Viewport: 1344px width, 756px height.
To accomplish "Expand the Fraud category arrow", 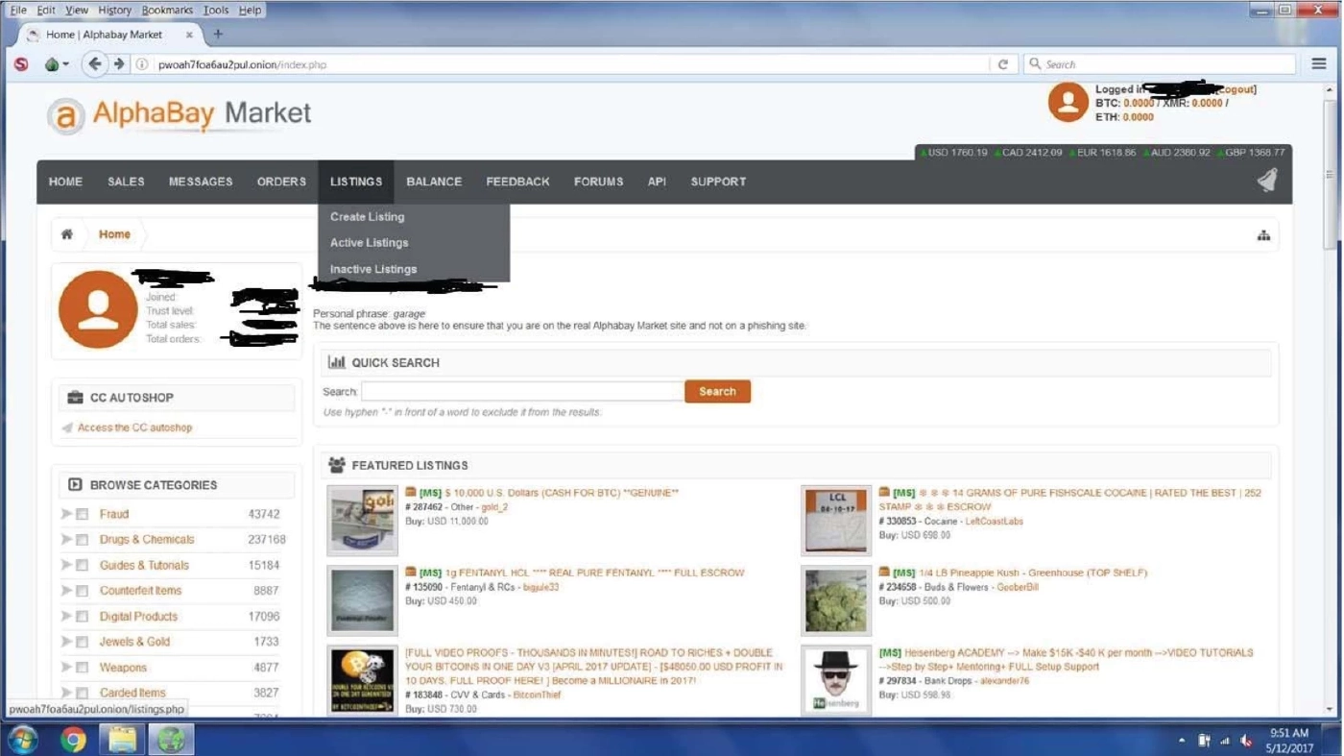I will (66, 514).
